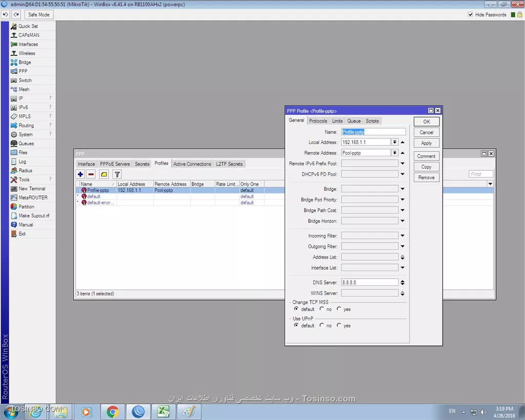Click the DNS Server add/remove stepper
The height and width of the screenshot is (420, 525).
402,283
